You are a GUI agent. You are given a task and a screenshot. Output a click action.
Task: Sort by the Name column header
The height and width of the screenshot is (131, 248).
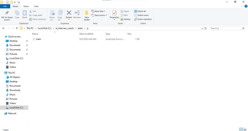tap(35, 34)
